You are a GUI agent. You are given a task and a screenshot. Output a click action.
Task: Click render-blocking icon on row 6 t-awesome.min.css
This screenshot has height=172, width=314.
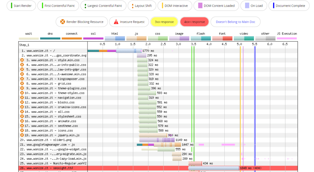(22, 74)
